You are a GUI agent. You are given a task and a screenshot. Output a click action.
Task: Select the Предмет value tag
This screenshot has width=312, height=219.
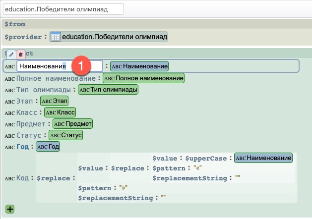pos(72,124)
